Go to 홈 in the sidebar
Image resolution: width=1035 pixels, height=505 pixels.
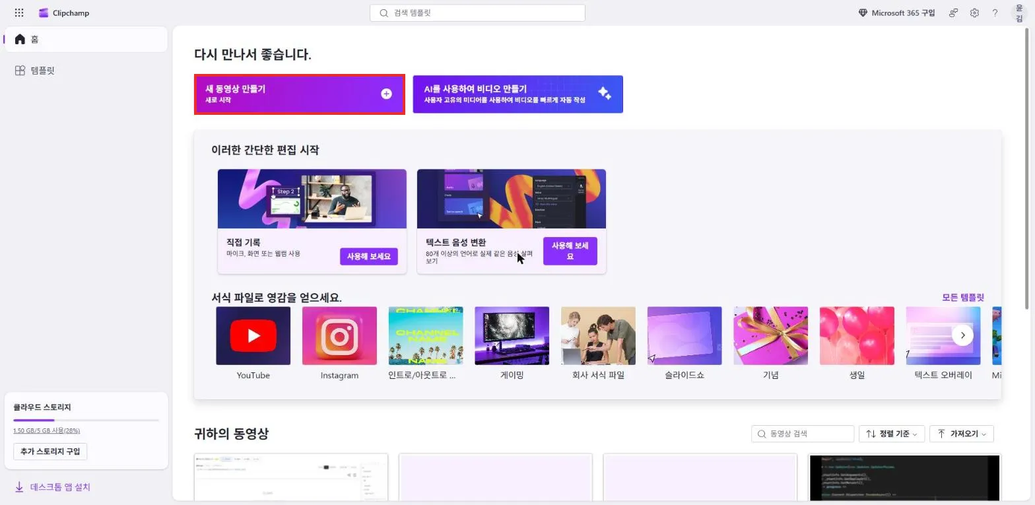click(x=86, y=39)
